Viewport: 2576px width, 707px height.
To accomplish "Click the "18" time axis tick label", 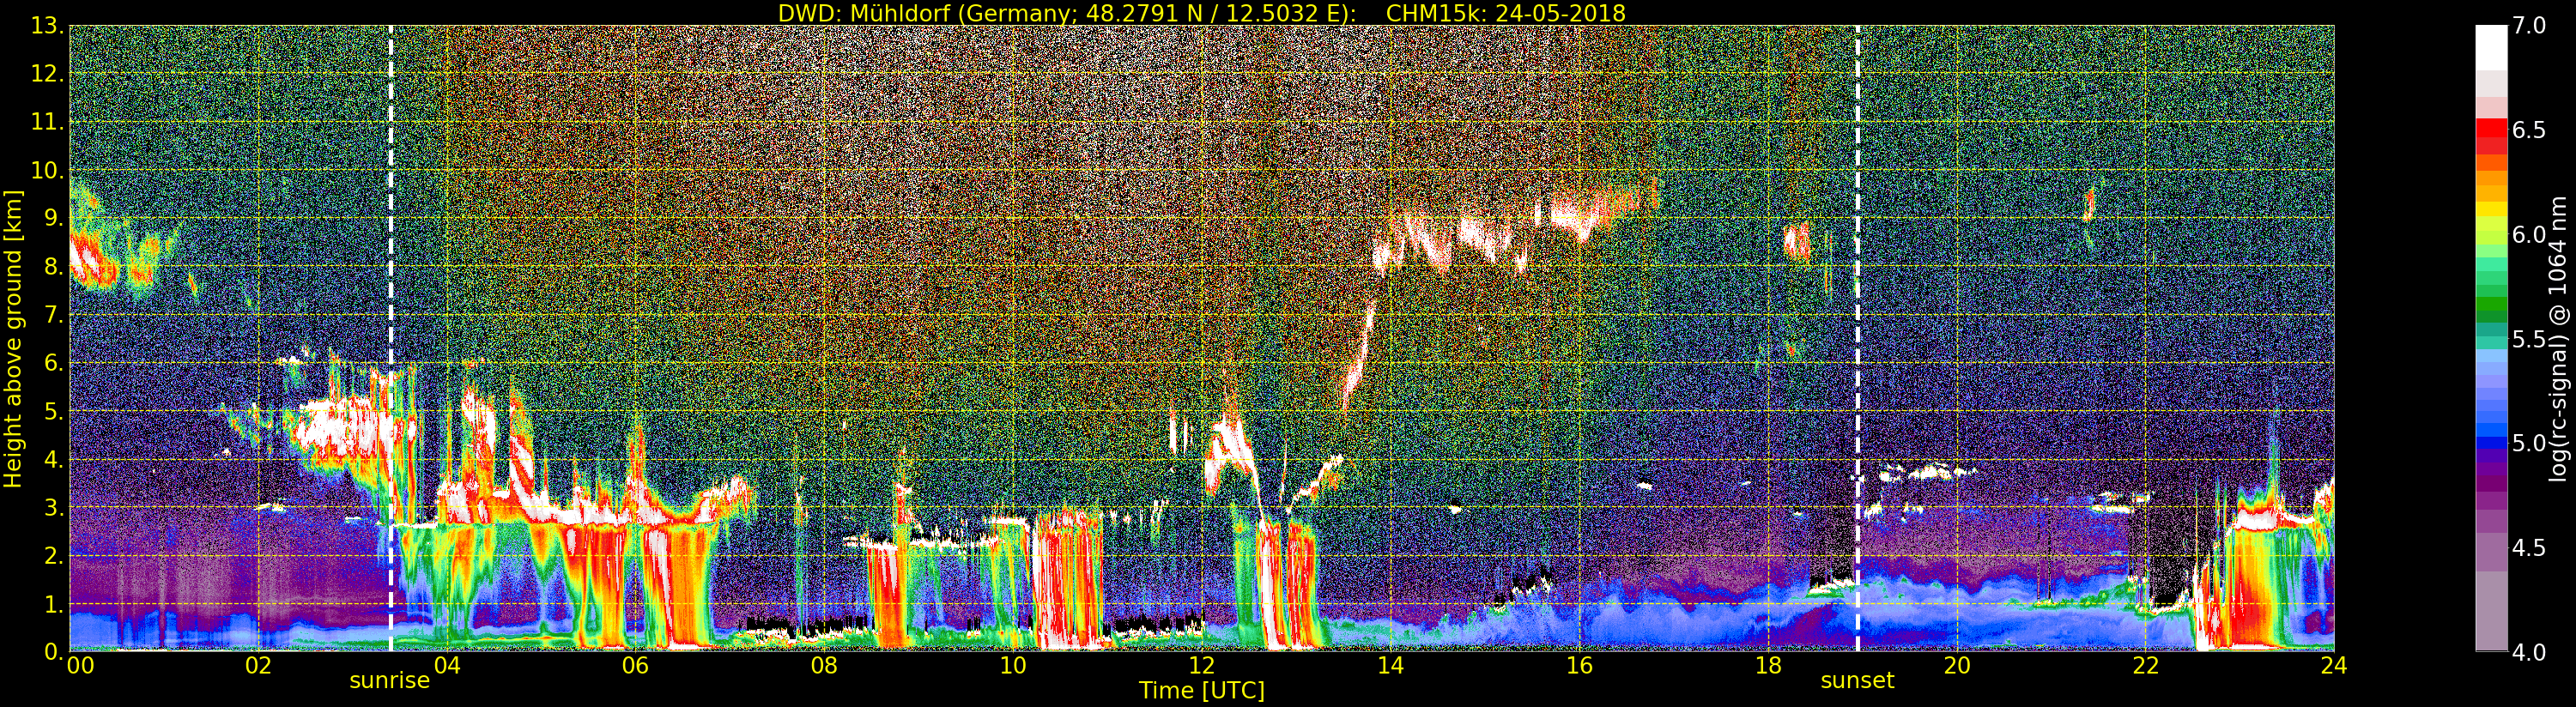I will point(1768,666).
